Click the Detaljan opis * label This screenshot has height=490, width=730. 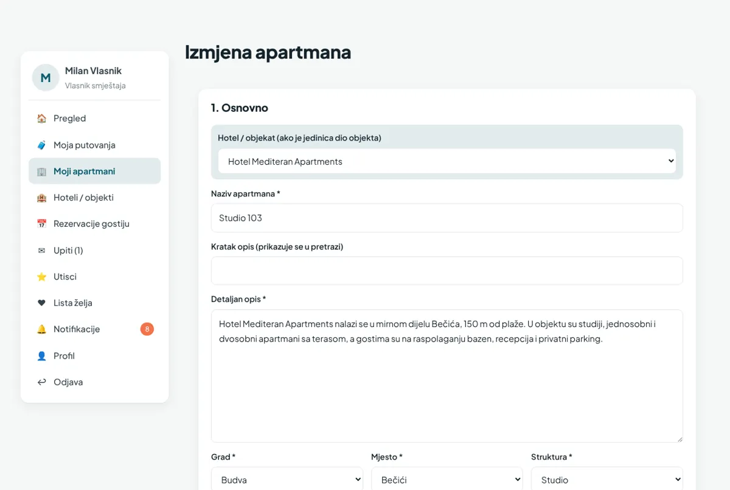point(238,299)
